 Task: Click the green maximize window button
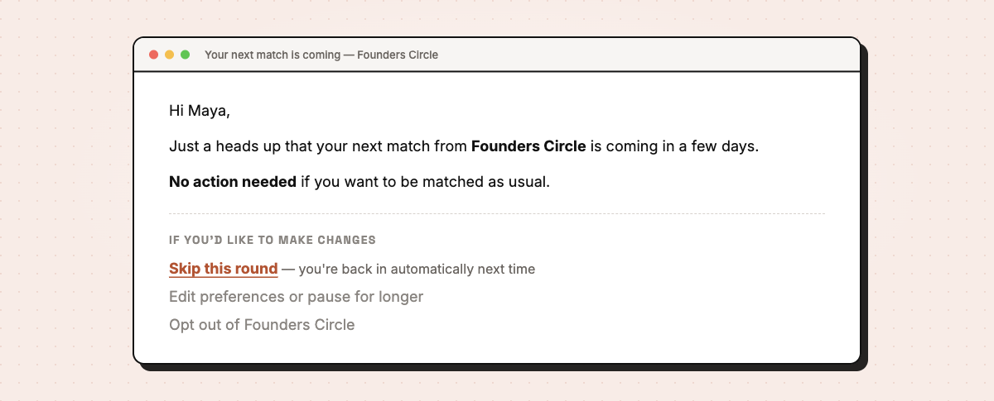click(185, 55)
